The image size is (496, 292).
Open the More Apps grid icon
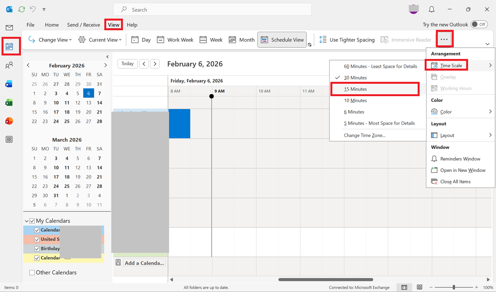click(x=9, y=140)
